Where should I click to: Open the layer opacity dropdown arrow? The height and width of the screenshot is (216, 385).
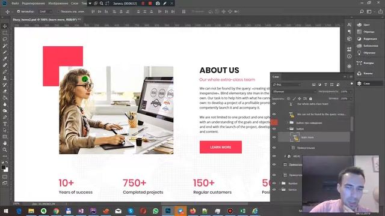(x=351, y=91)
